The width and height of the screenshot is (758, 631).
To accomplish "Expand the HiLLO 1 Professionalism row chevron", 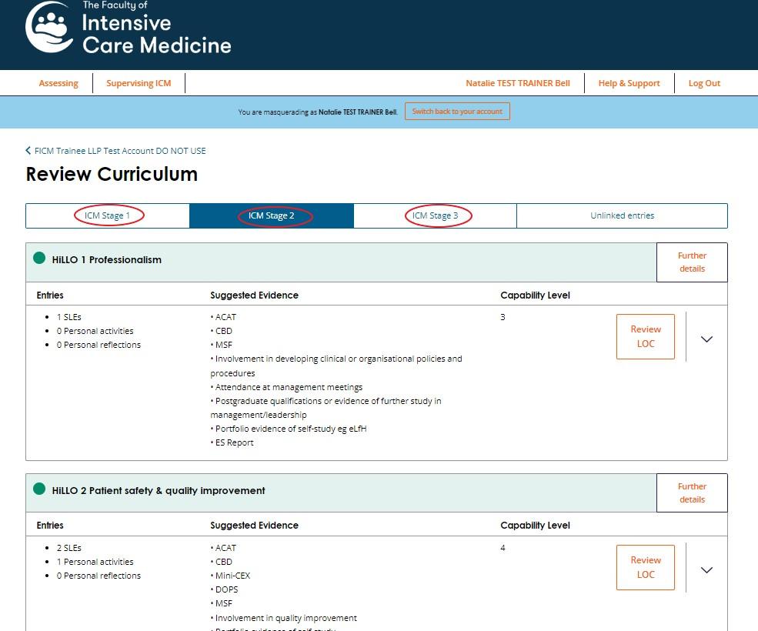I will (x=706, y=339).
